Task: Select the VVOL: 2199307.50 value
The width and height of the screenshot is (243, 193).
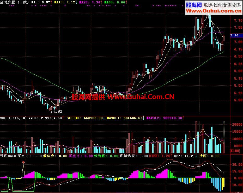Action: [x=46, y=118]
